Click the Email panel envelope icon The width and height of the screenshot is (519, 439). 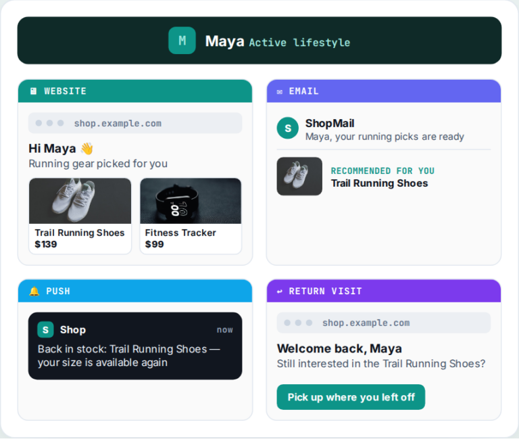(x=280, y=92)
